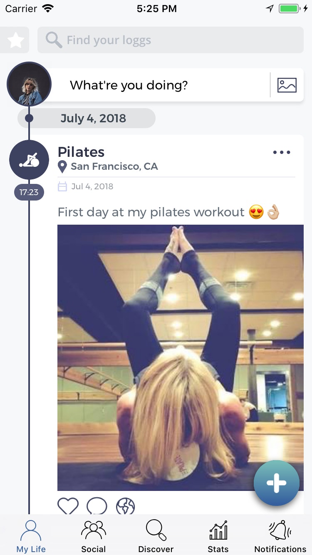Go to the Stats tab
Image resolution: width=312 pixels, height=555 pixels.
tap(218, 537)
